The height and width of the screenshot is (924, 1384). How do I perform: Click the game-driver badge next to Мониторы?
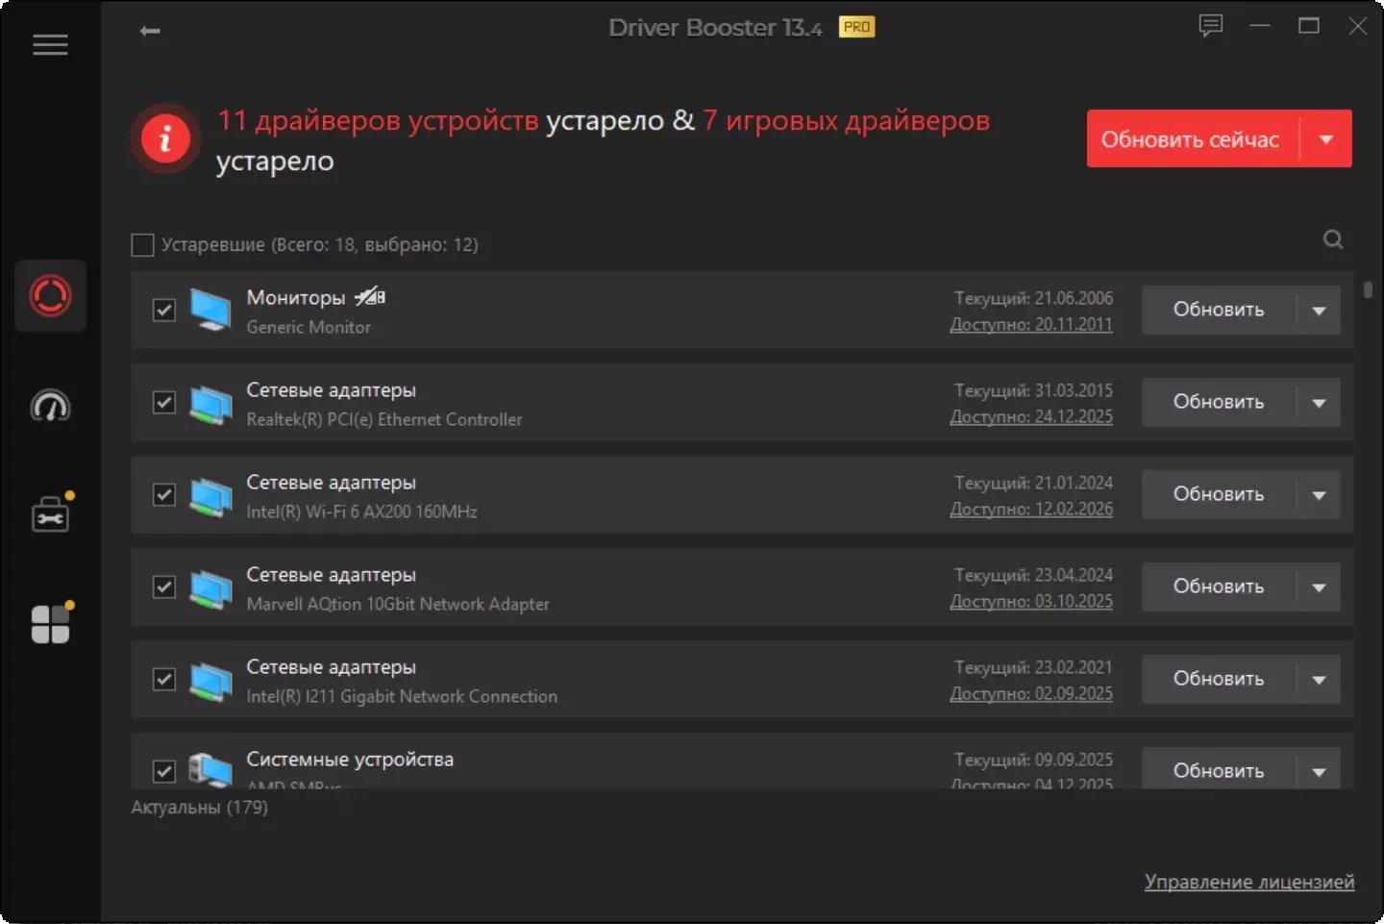(370, 297)
